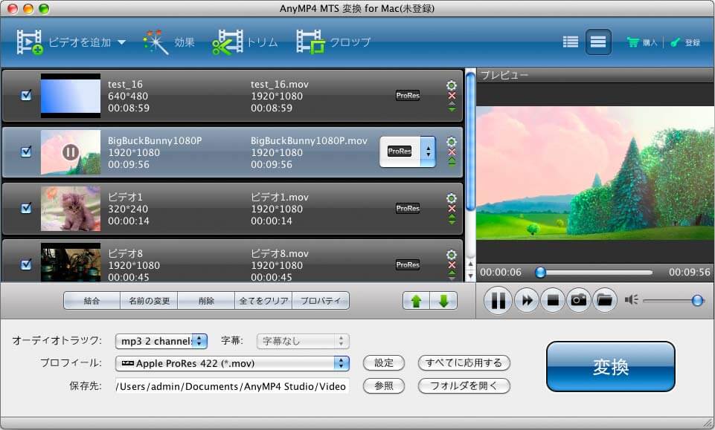The height and width of the screenshot is (430, 715).
Task: Open settings gear for test_16 row
Action: tap(452, 85)
